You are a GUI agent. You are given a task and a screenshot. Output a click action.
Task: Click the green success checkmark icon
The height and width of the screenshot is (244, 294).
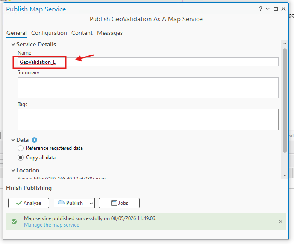tap(14, 221)
